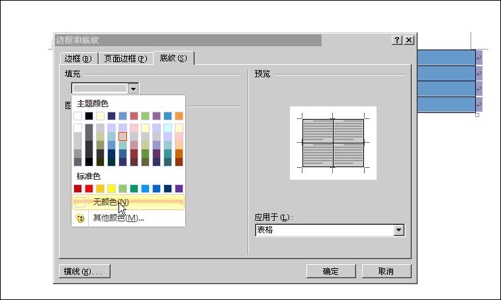Pick the green theme color swatch
501x300 pixels.
click(145, 116)
